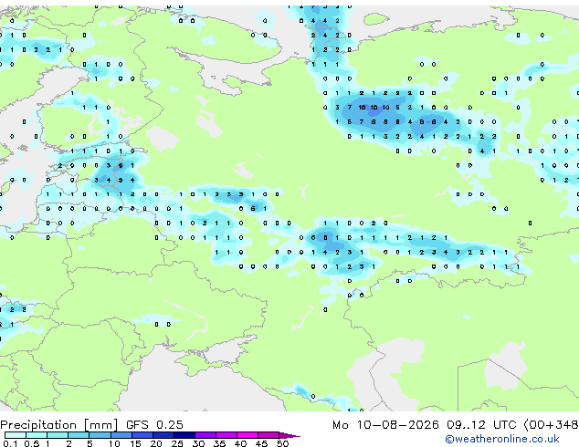This screenshot has height=447, width=579.
Task: Click the 'GFS 0.25' model label
Action: 154,425
